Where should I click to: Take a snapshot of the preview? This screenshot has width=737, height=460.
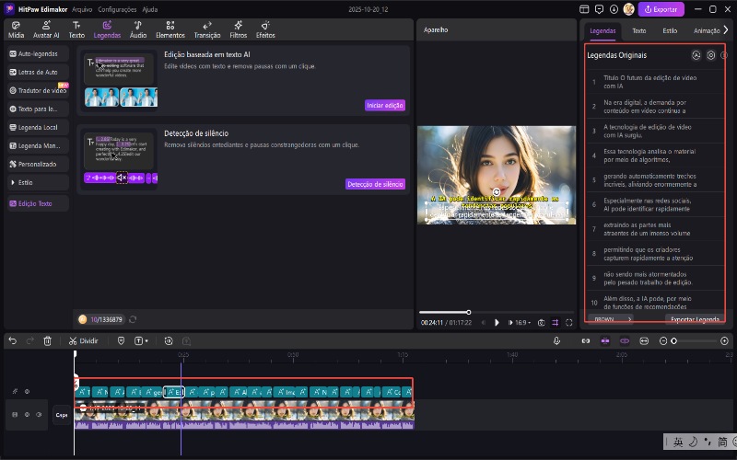coord(541,323)
